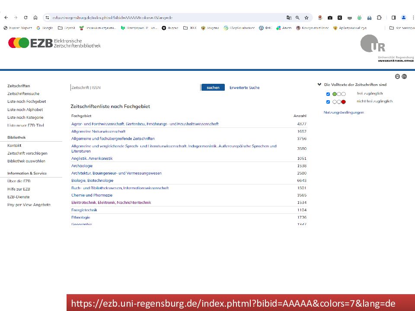
Task: Select 'Bibliothek auswählen' in the sidebar
Action: point(26,161)
